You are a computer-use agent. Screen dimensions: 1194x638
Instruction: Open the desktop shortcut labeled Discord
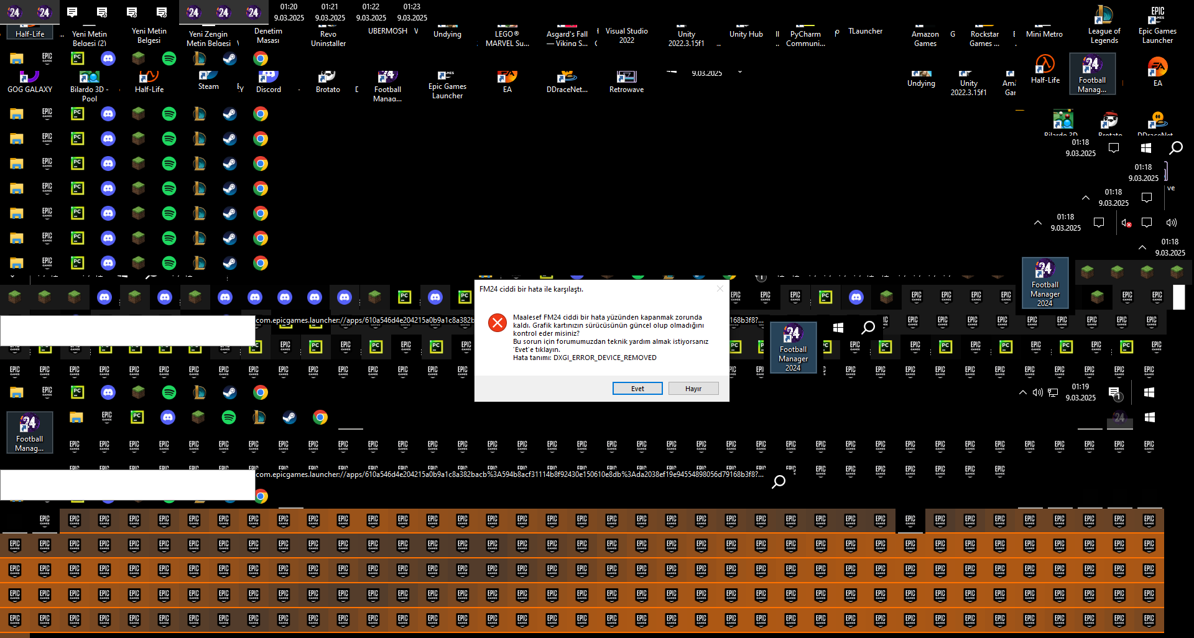(269, 83)
